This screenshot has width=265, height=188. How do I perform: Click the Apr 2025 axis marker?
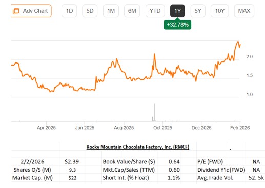point(46,128)
